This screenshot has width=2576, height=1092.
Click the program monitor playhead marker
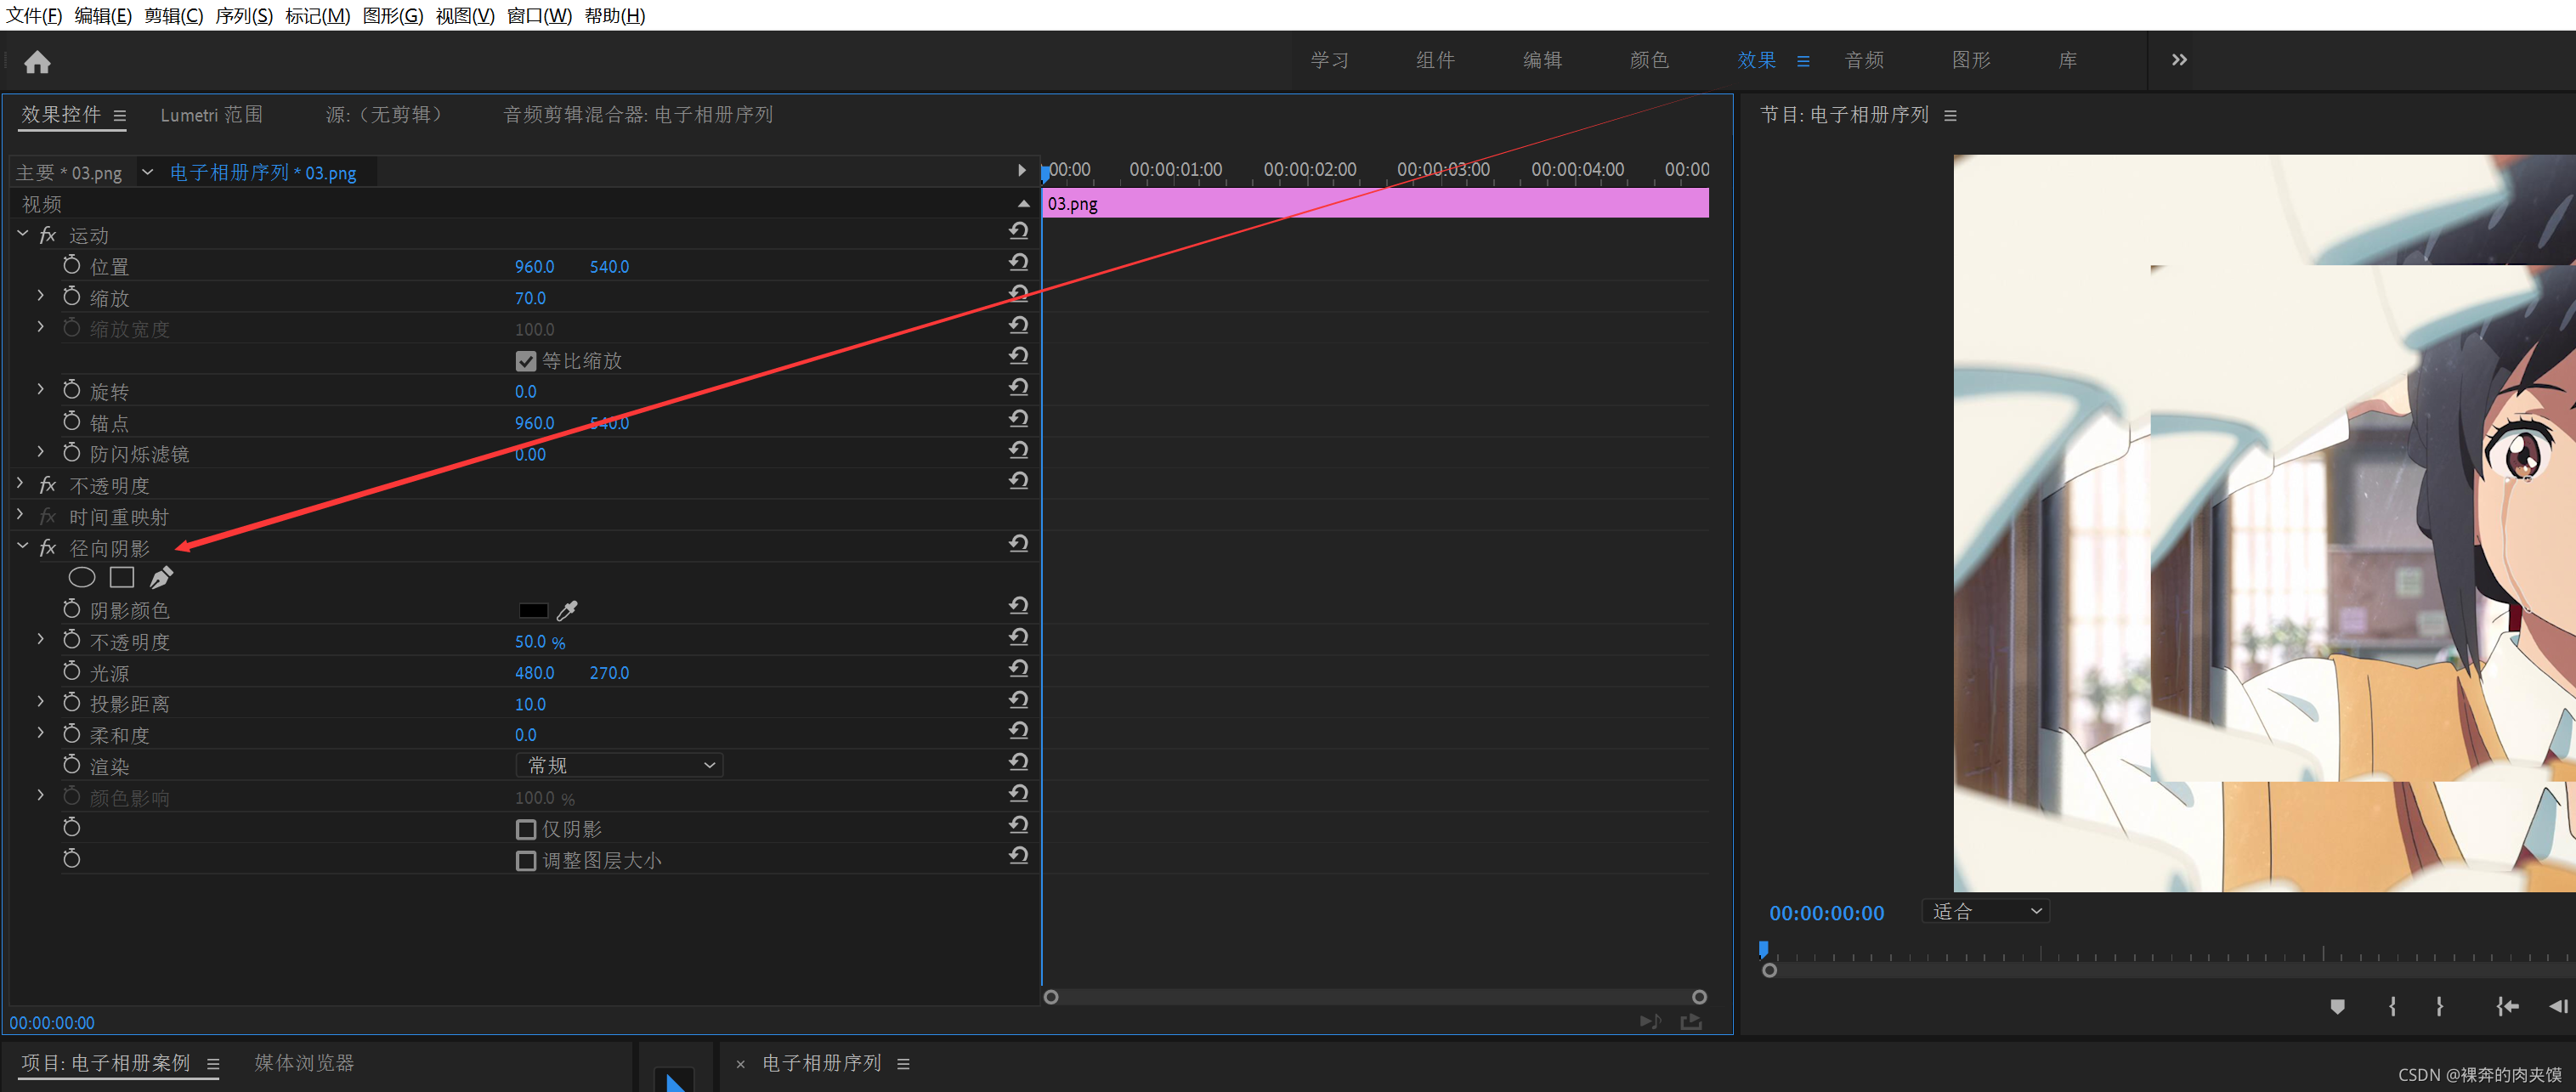(x=1763, y=949)
